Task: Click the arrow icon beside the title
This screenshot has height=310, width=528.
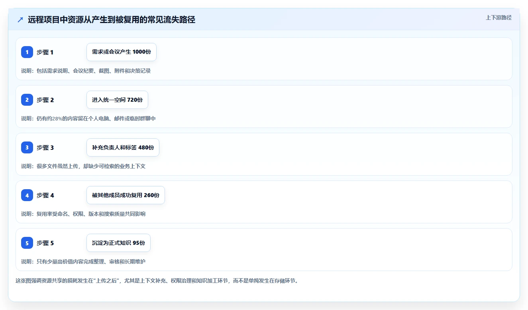Action: [x=20, y=20]
